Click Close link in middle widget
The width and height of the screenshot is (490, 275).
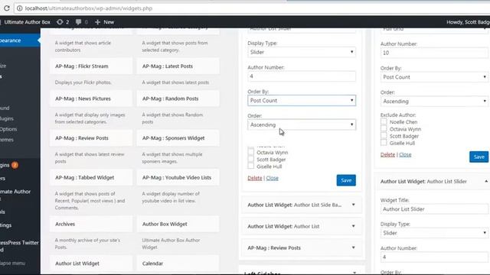click(x=272, y=178)
